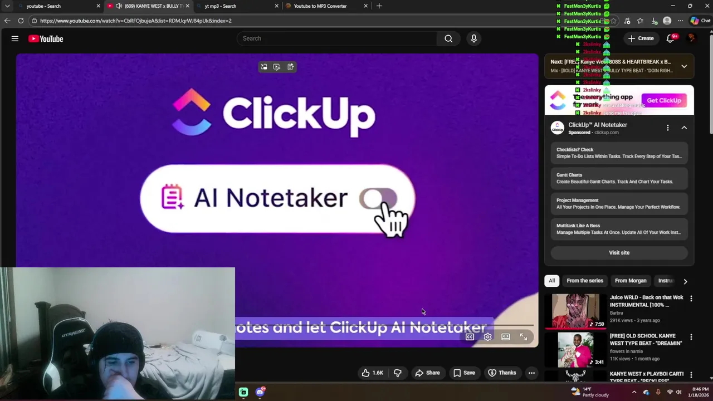Click browser back arrow
713x401 pixels.
[7, 21]
